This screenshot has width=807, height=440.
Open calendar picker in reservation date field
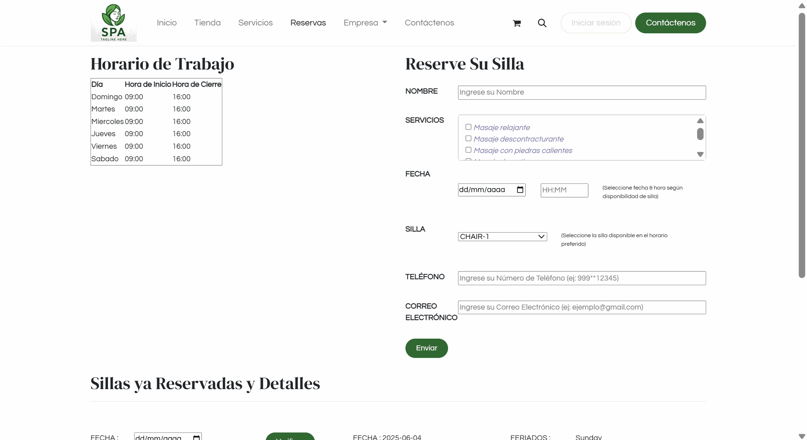tap(520, 190)
